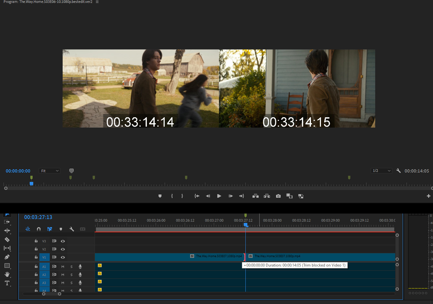Lock the V1 track
The image size is (433, 304).
(x=36, y=257)
